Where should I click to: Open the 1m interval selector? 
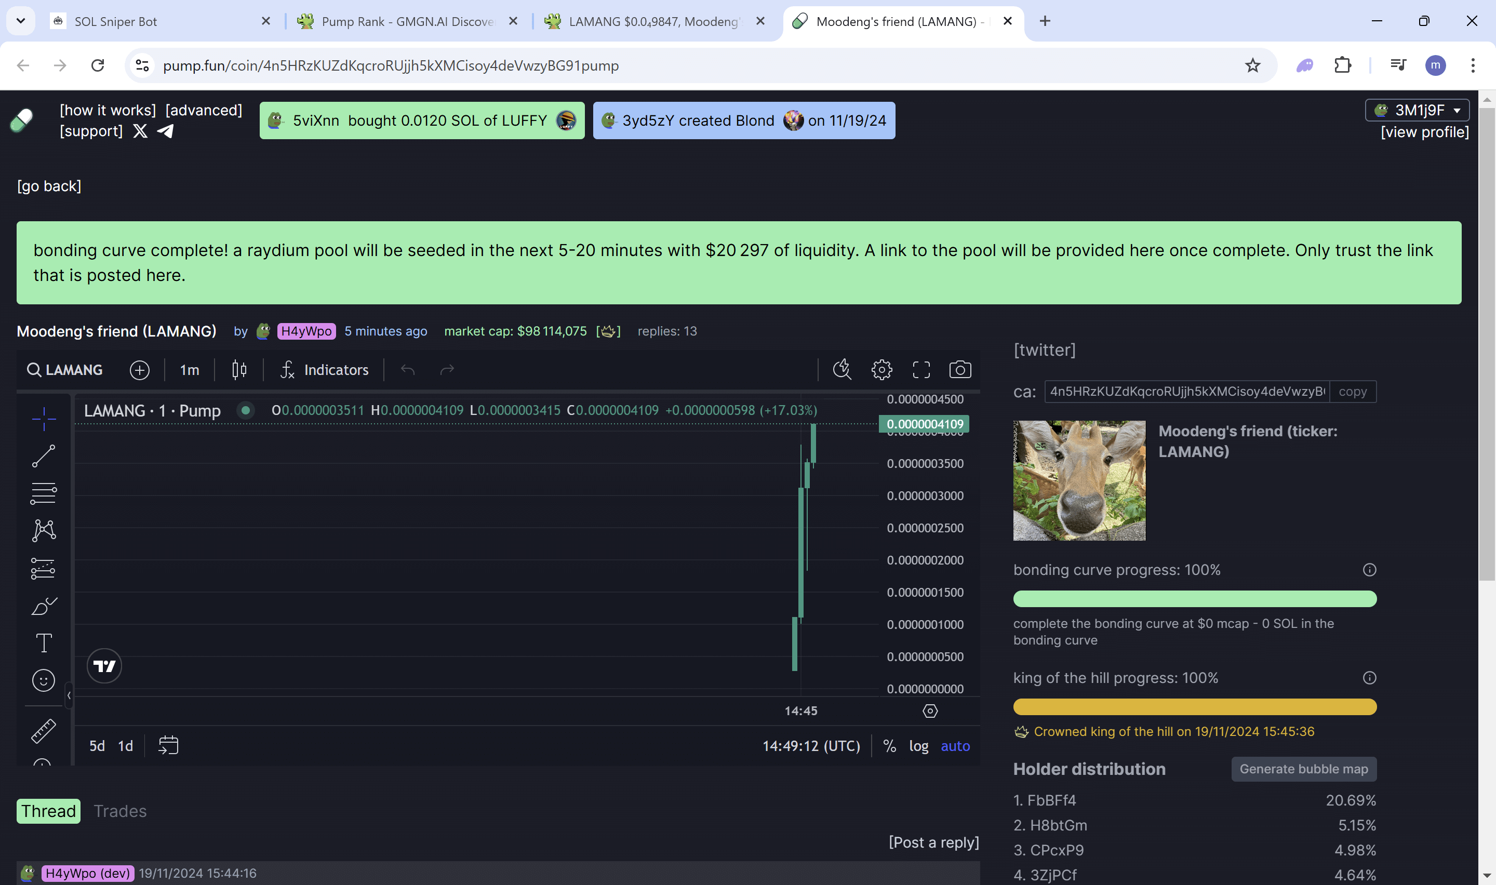click(x=190, y=370)
